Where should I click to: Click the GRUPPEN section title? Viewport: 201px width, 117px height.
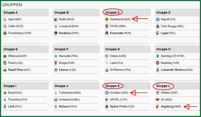coord(12,5)
